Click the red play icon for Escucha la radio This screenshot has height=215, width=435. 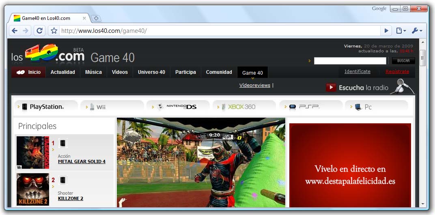point(331,88)
